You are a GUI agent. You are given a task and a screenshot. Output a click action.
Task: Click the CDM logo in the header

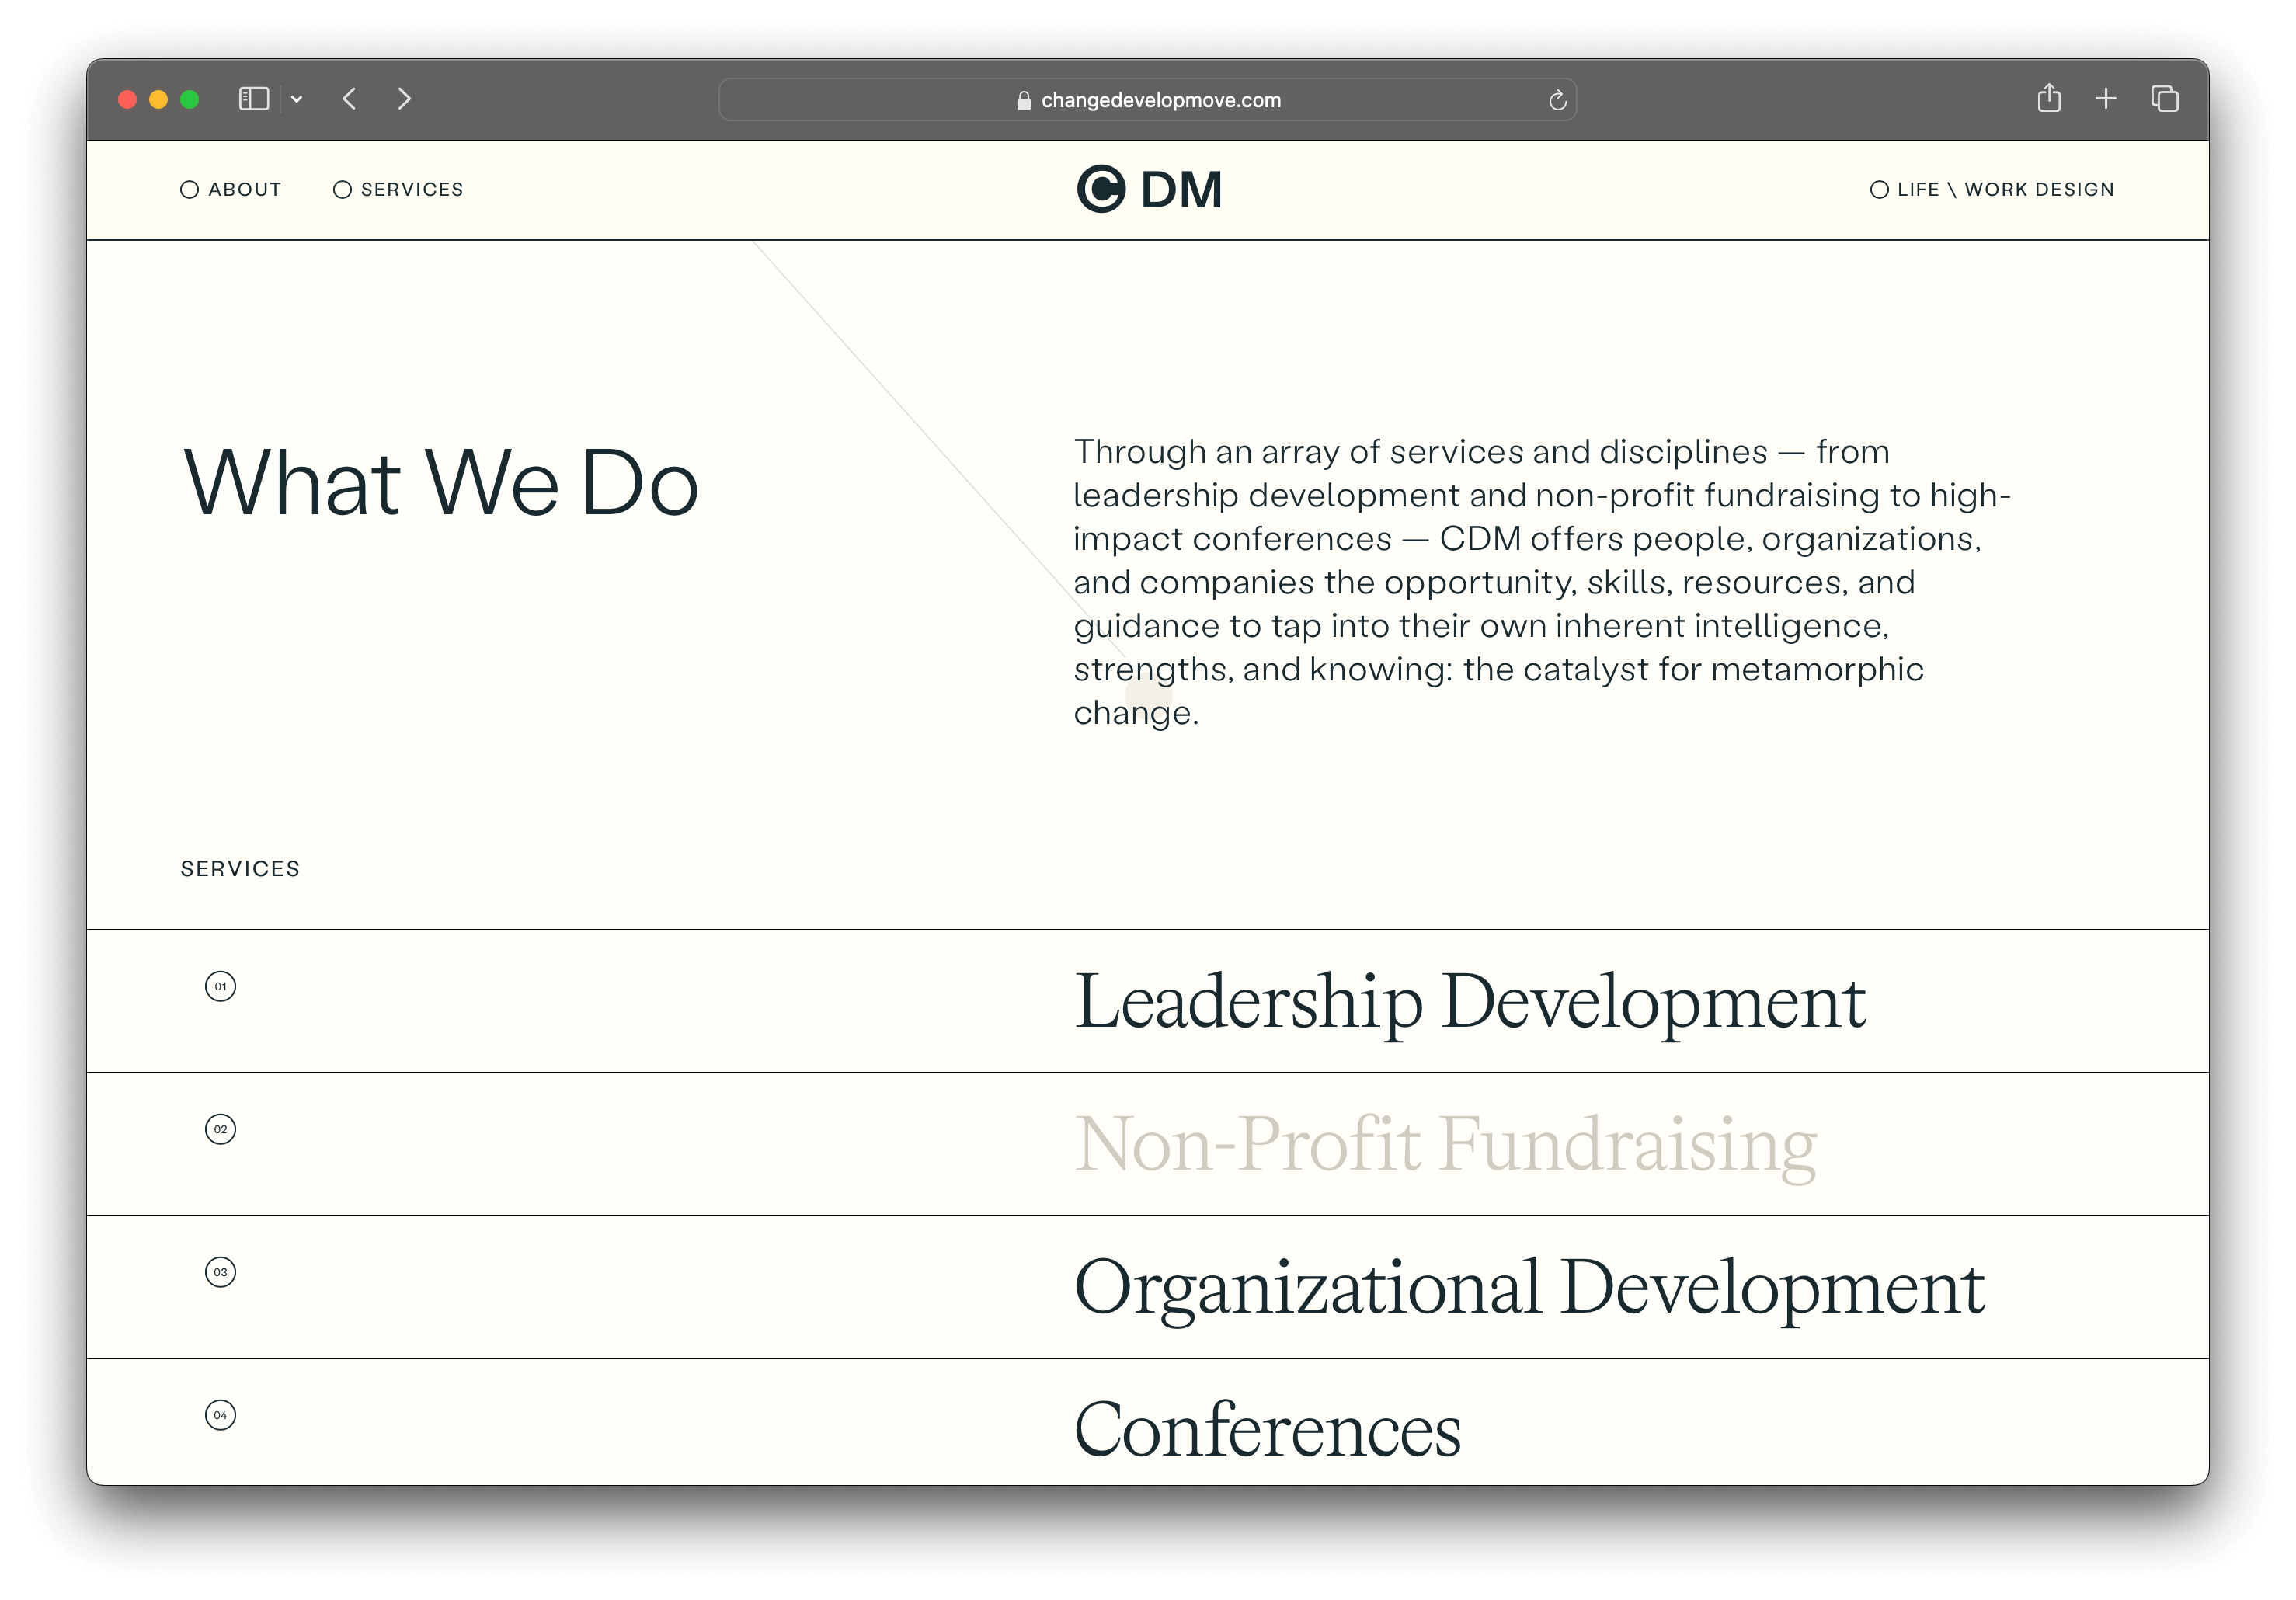point(1149,189)
